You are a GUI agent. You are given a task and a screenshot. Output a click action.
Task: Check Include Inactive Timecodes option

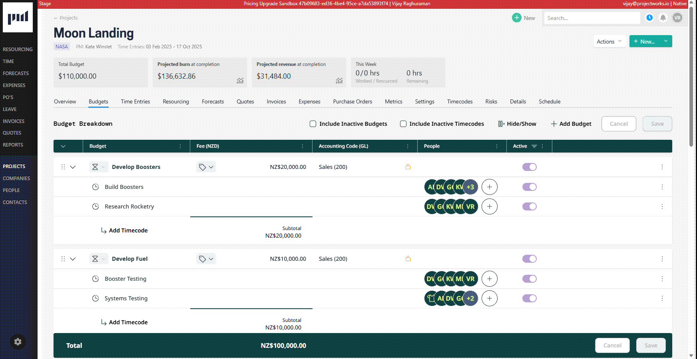click(x=403, y=124)
